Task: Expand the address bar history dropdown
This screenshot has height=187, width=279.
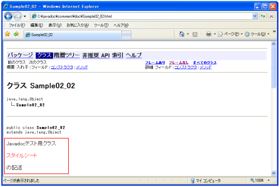Action: tap(255, 17)
